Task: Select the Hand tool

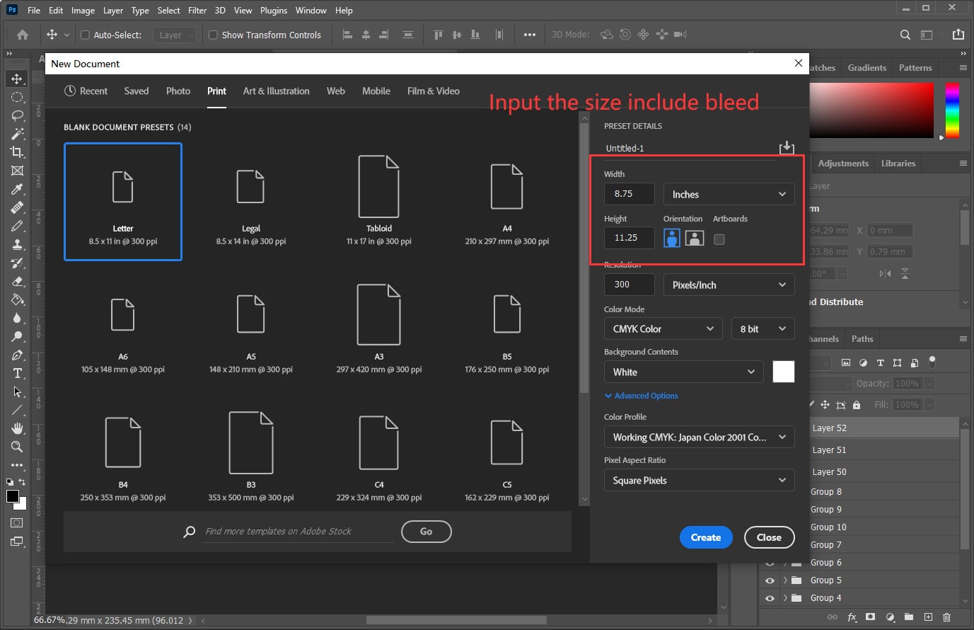Action: [17, 428]
